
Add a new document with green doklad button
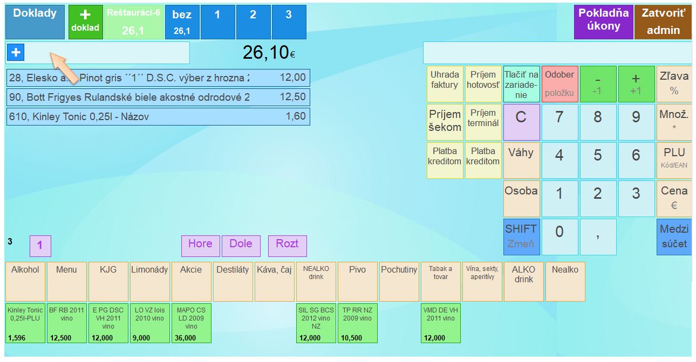pyautogui.click(x=85, y=22)
